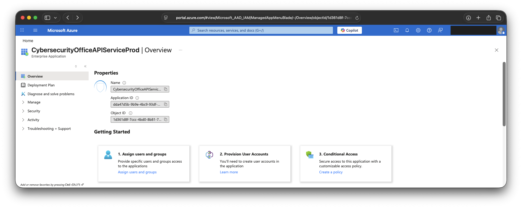Open Diagnose and solve problems

[x=51, y=94]
